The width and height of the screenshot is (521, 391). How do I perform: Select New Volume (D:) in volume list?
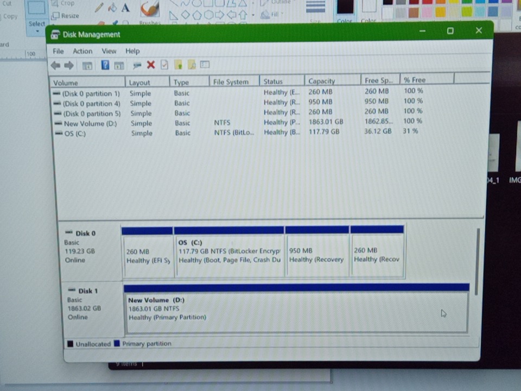point(238,122)
